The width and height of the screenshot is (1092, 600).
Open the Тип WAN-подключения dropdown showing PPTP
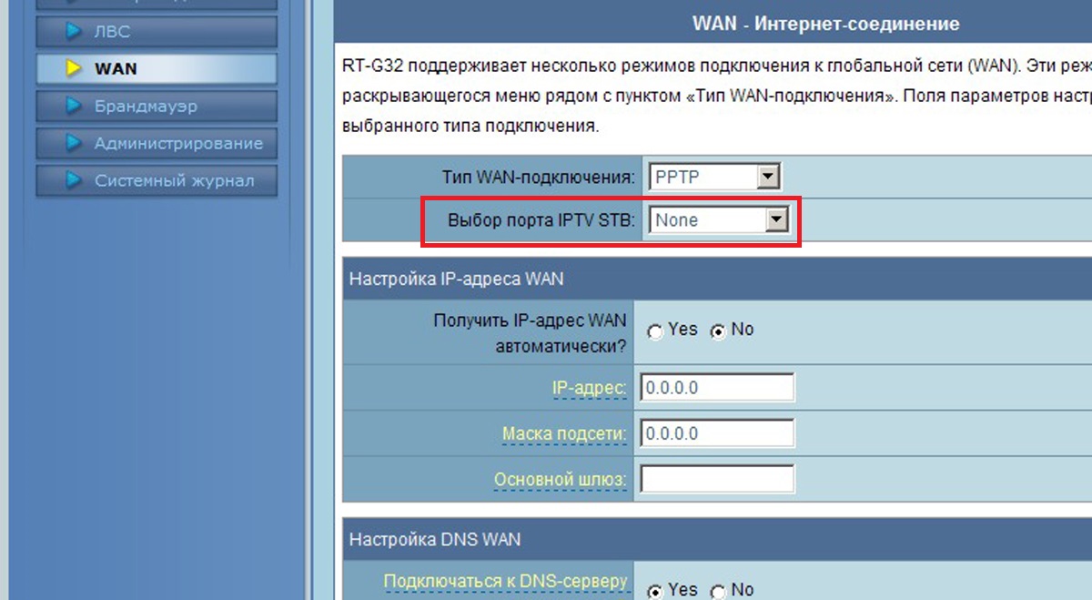point(715,176)
